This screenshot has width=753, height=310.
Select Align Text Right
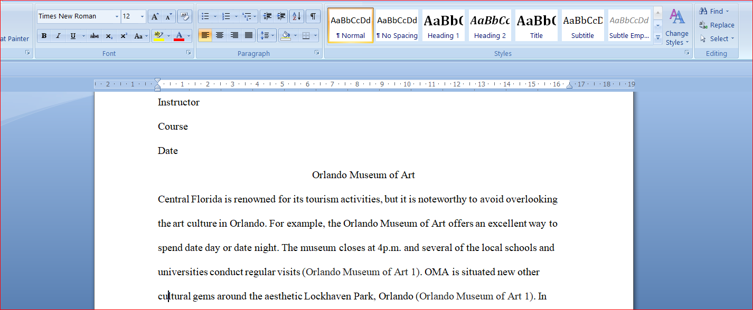(x=234, y=36)
